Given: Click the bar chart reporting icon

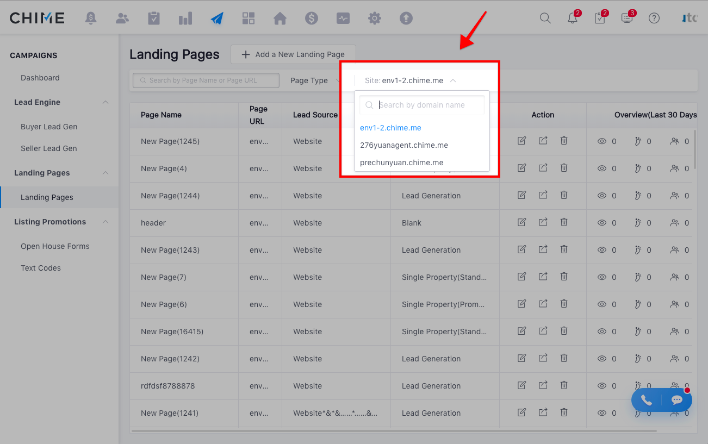Looking at the screenshot, I should click(x=185, y=18).
